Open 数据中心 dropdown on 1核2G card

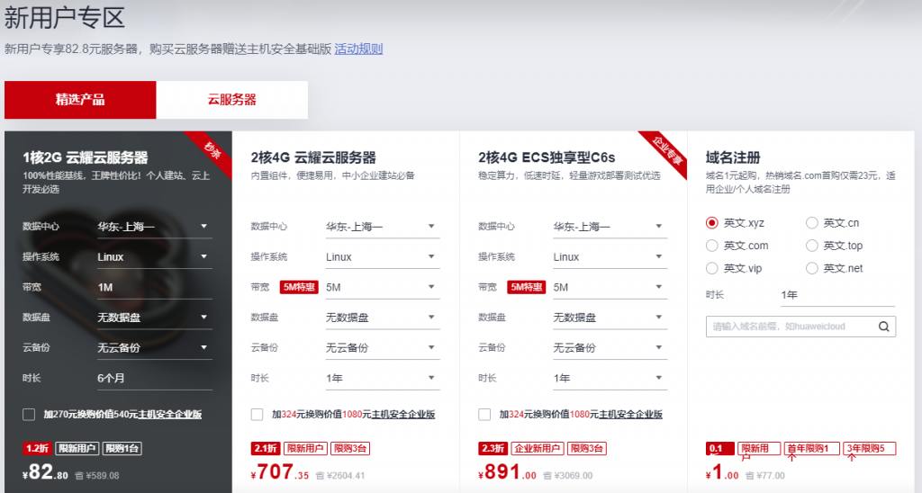pos(154,226)
